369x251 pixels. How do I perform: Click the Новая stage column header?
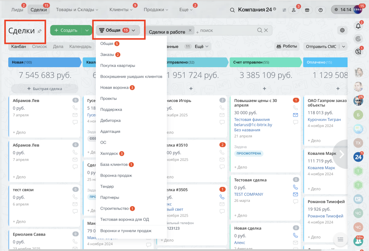click(45, 62)
